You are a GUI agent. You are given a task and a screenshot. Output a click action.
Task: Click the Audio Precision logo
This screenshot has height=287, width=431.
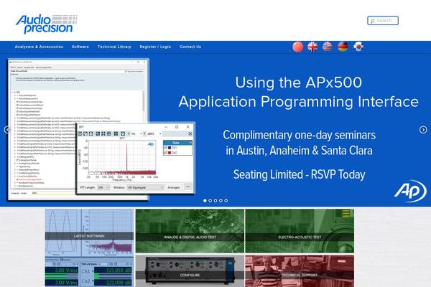pos(46,24)
